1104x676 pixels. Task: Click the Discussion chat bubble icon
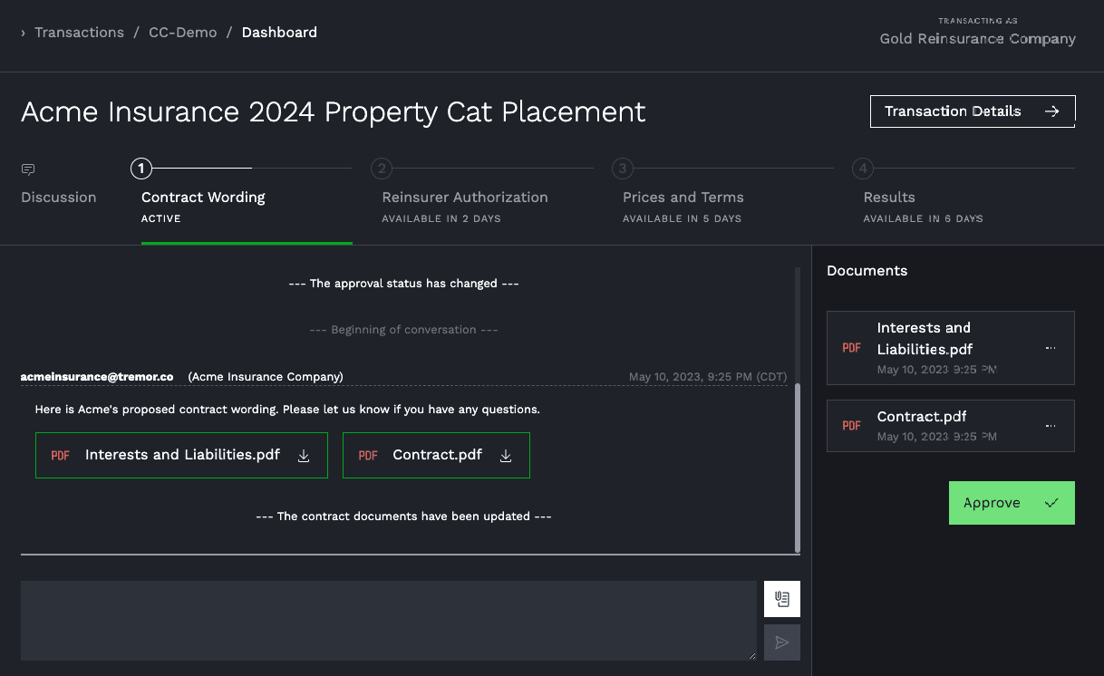[28, 169]
